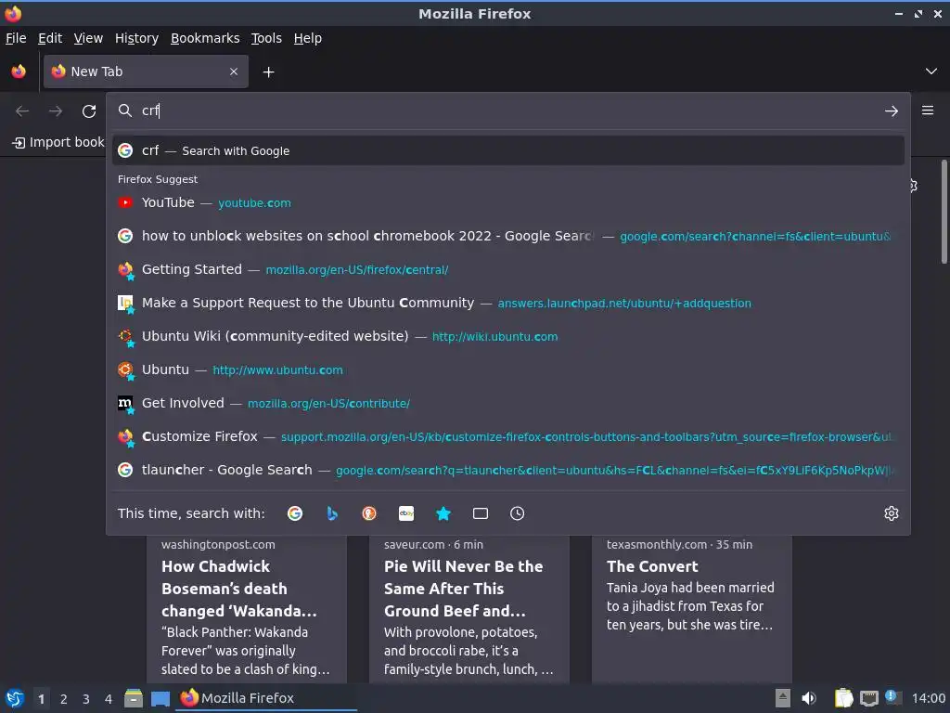This screenshot has height=713, width=950.
Task: Open 'The Convert' texasmonthly article card
Action: pyautogui.click(x=692, y=609)
